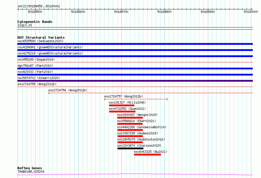Select the blue bar under nsv829333
Viewport: 261px width, 178px height.
135,75
